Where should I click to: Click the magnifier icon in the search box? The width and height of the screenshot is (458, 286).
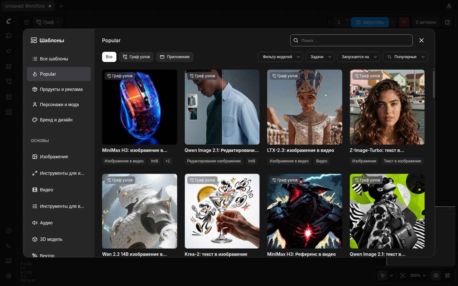point(296,40)
